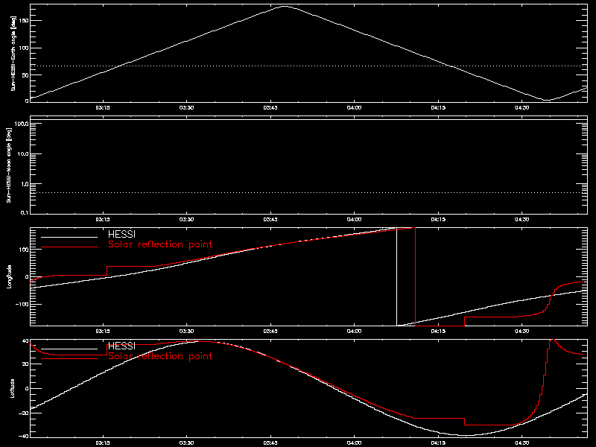The width and height of the screenshot is (596, 447).
Task: Click '03:30' time label under Sun-HESSI-Noon plot
Action: (186, 219)
